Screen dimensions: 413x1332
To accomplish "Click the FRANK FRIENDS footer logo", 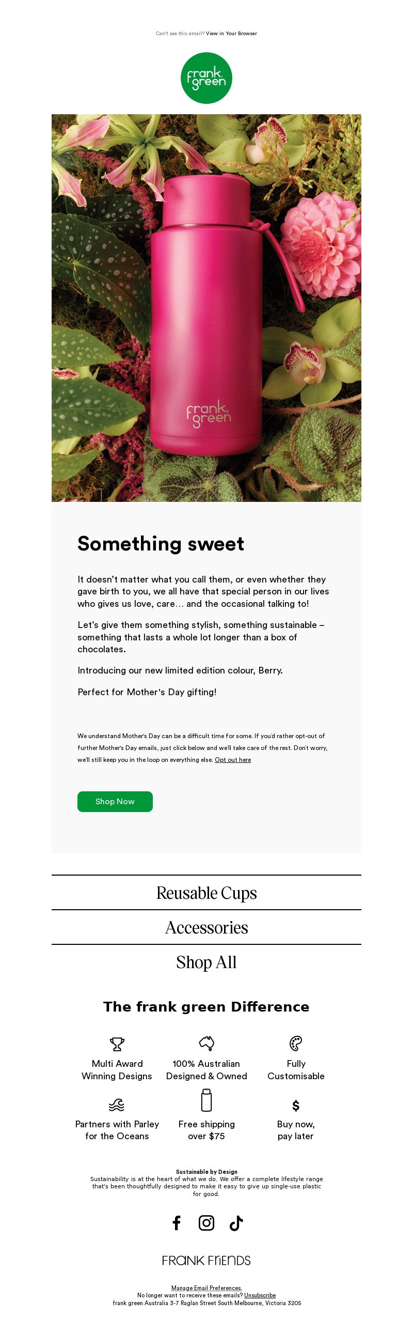I will tap(206, 1261).
